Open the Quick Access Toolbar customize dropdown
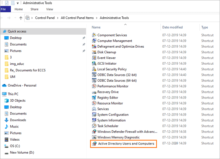This screenshot has width=220, height=159. [x=18, y=3]
